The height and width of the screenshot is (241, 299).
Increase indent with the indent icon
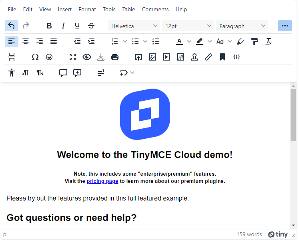91,41
